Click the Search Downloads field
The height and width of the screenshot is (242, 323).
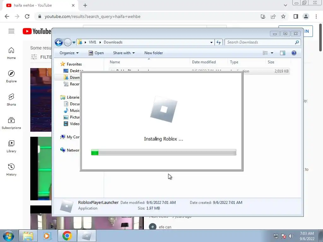pos(263,42)
